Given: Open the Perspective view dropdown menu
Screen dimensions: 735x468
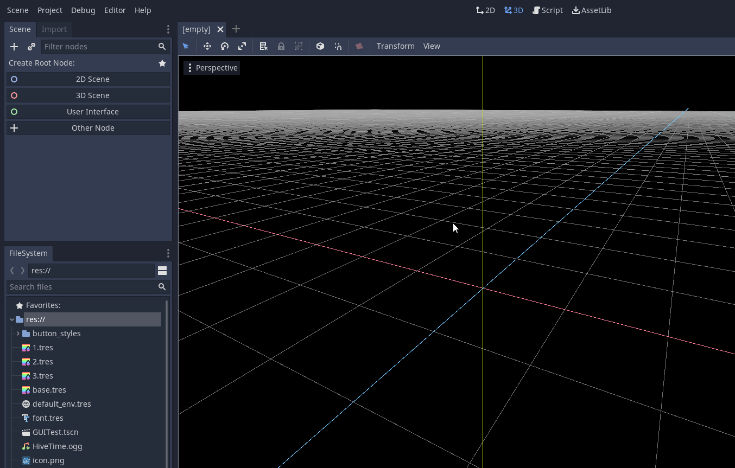Looking at the screenshot, I should 212,68.
